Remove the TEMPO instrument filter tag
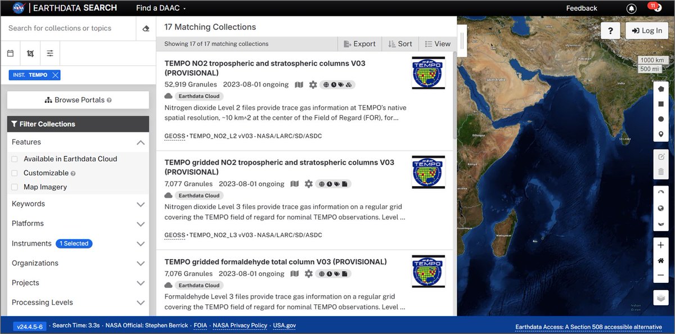The image size is (675, 334). [55, 75]
